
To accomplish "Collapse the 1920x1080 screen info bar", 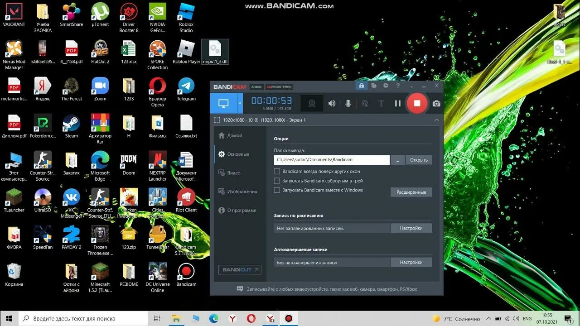I will point(436,120).
